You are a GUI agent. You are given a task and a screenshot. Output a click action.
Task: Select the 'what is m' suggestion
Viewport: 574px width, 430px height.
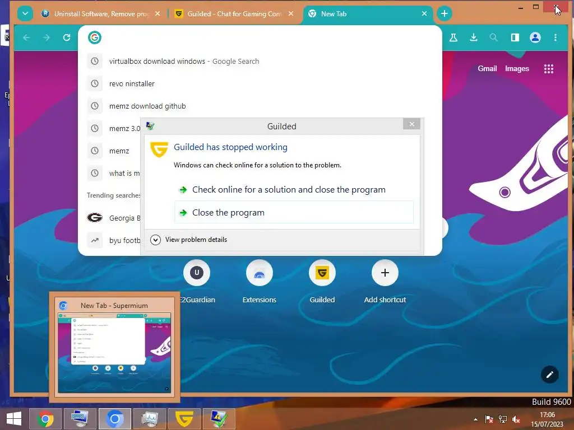coord(113,173)
